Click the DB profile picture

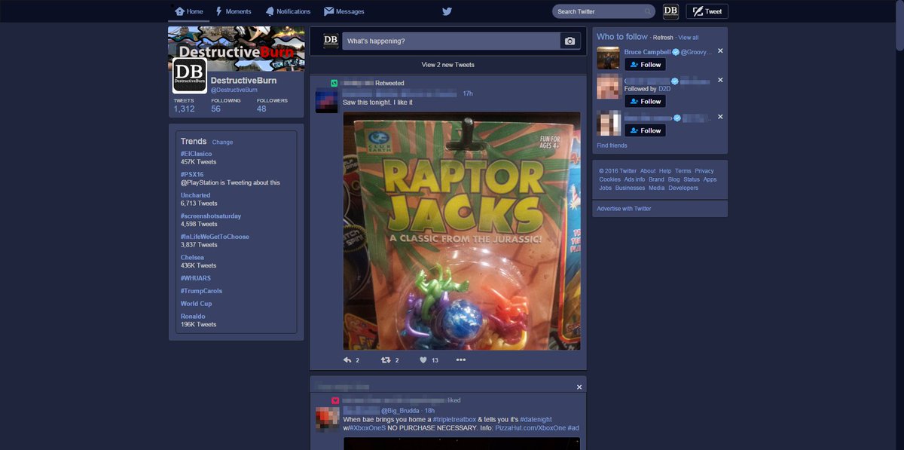tap(190, 75)
